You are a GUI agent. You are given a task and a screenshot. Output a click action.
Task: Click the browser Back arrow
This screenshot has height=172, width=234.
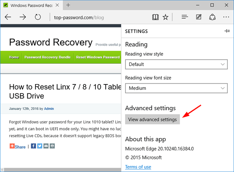click(8, 17)
